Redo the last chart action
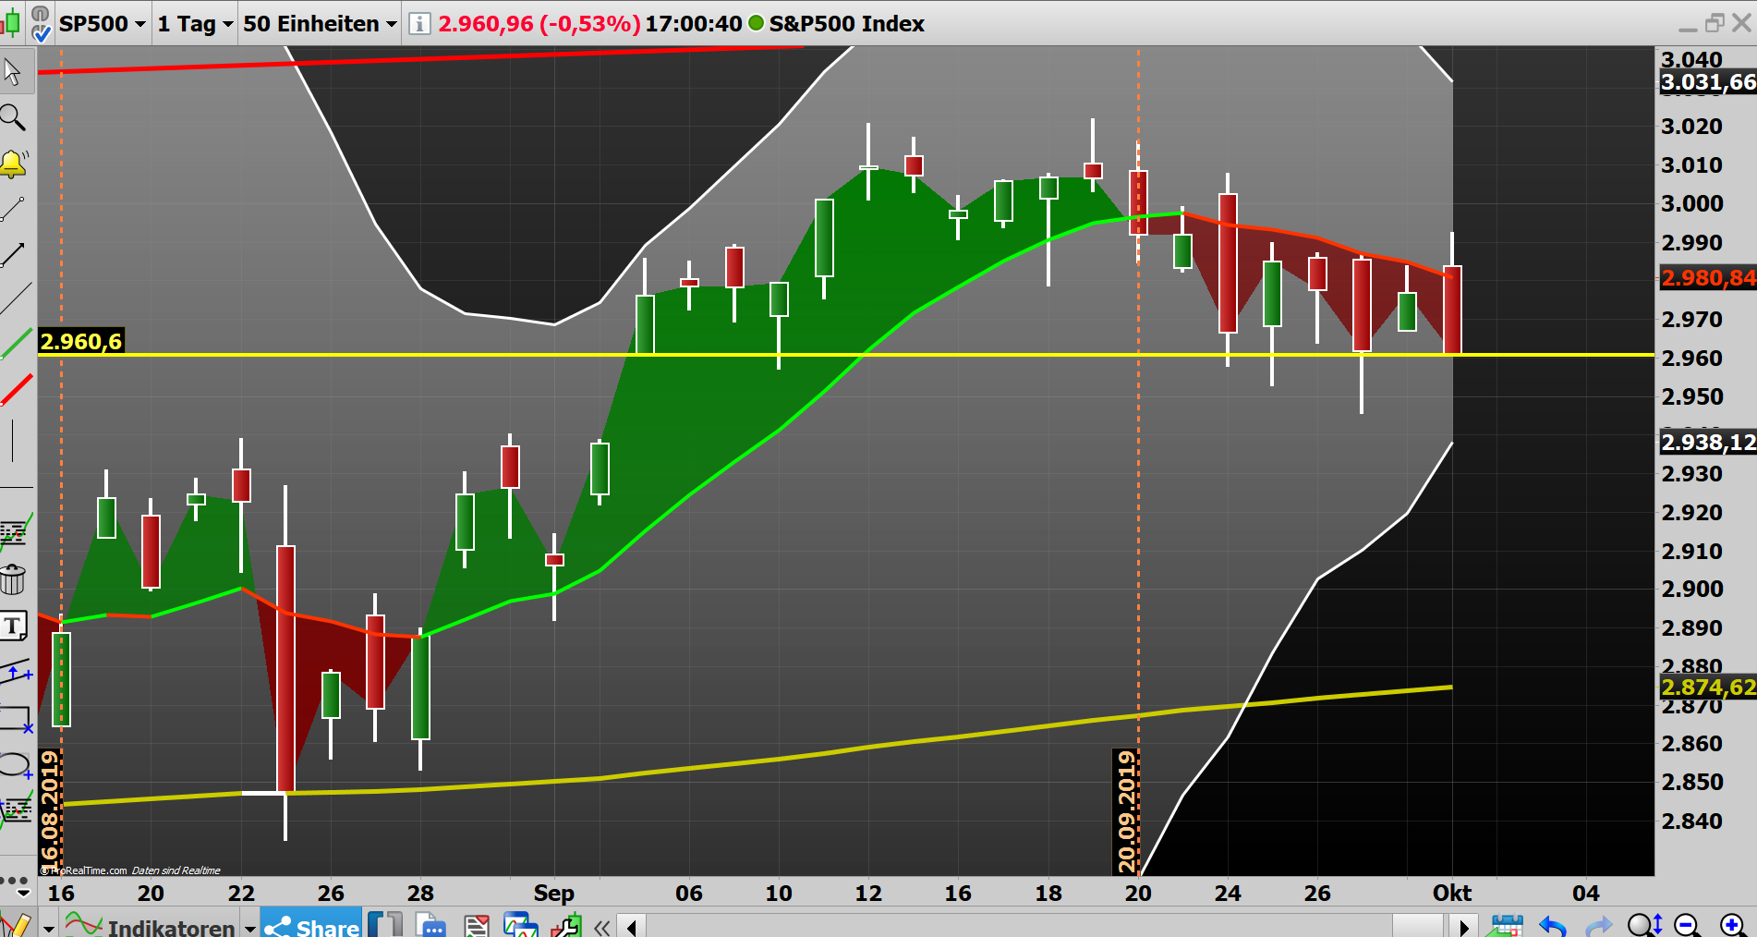This screenshot has height=937, width=1757. pyautogui.click(x=1599, y=925)
